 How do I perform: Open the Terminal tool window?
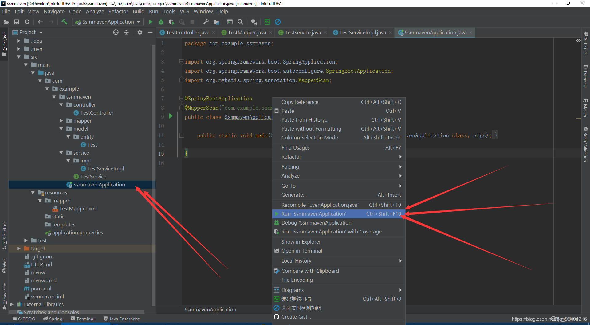click(x=82, y=319)
